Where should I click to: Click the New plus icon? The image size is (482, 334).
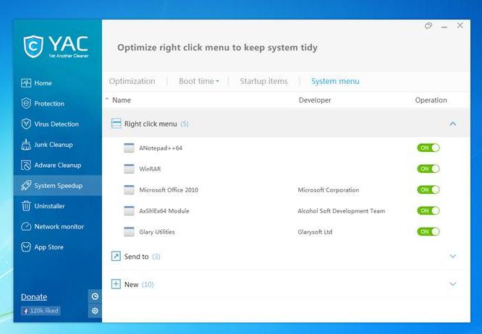coord(116,284)
